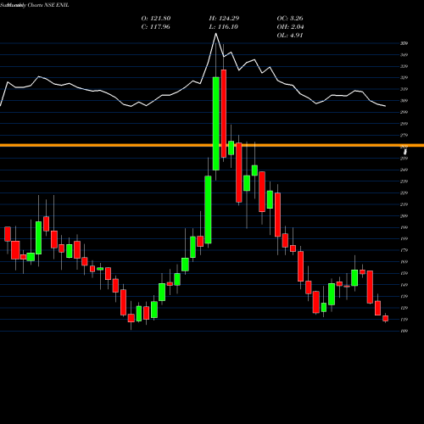This screenshot has width=424, height=424.
Task: Click the 109 price axis label
Action: coord(404,331)
